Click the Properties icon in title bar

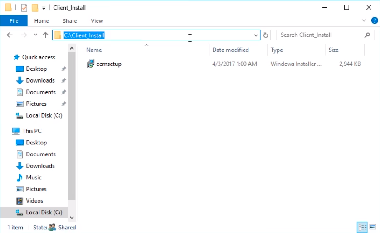point(24,8)
